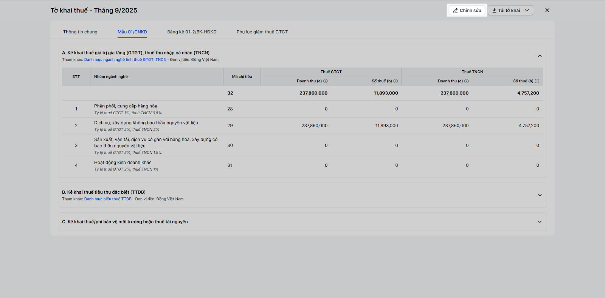Expand section B thuế tiêu thụ đặc biệt

pyautogui.click(x=540, y=195)
